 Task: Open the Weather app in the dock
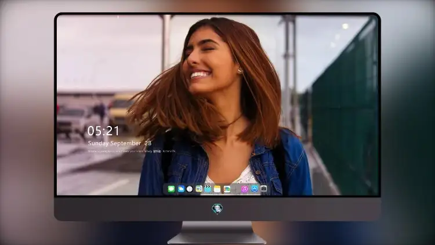(x=181, y=189)
